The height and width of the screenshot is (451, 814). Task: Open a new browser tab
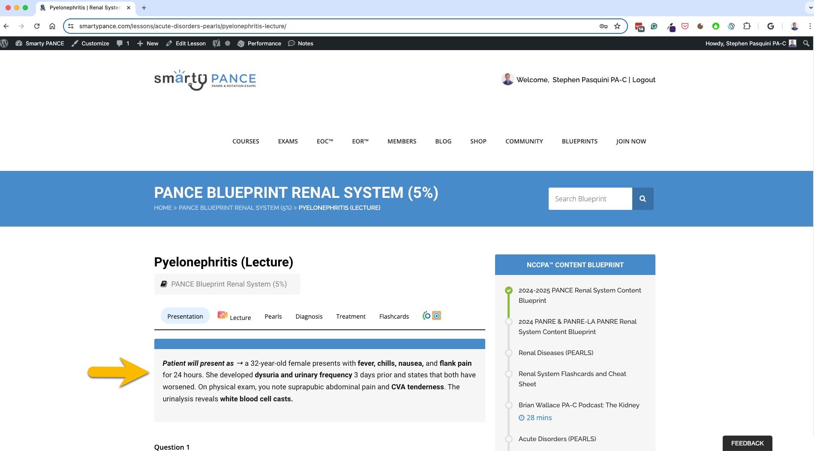click(144, 8)
